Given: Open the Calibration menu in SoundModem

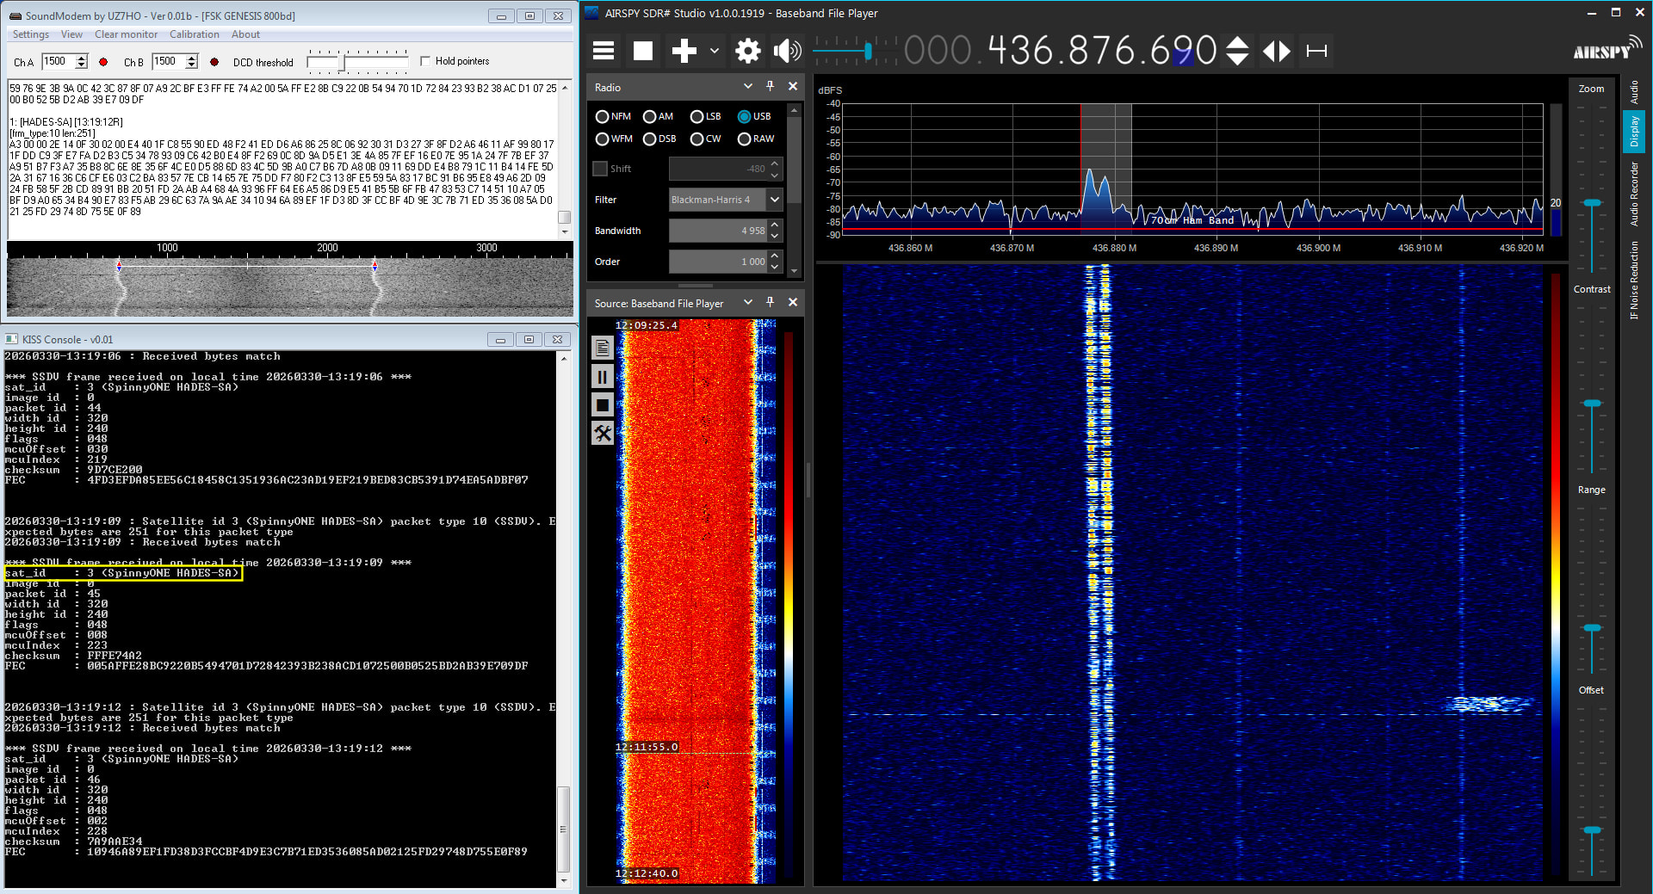Looking at the screenshot, I should click(x=194, y=34).
